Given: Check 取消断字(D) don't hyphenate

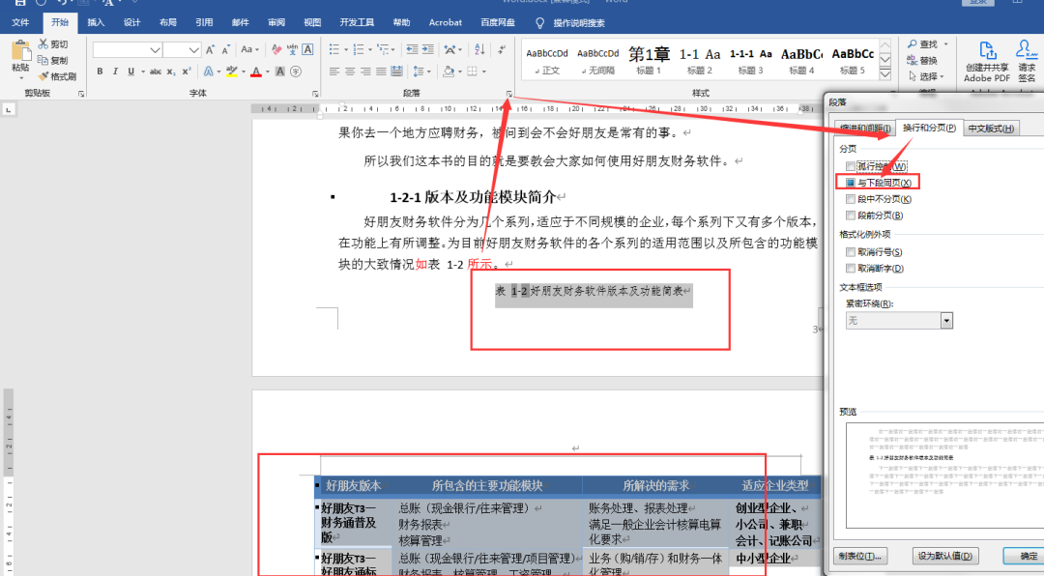Looking at the screenshot, I should (851, 269).
